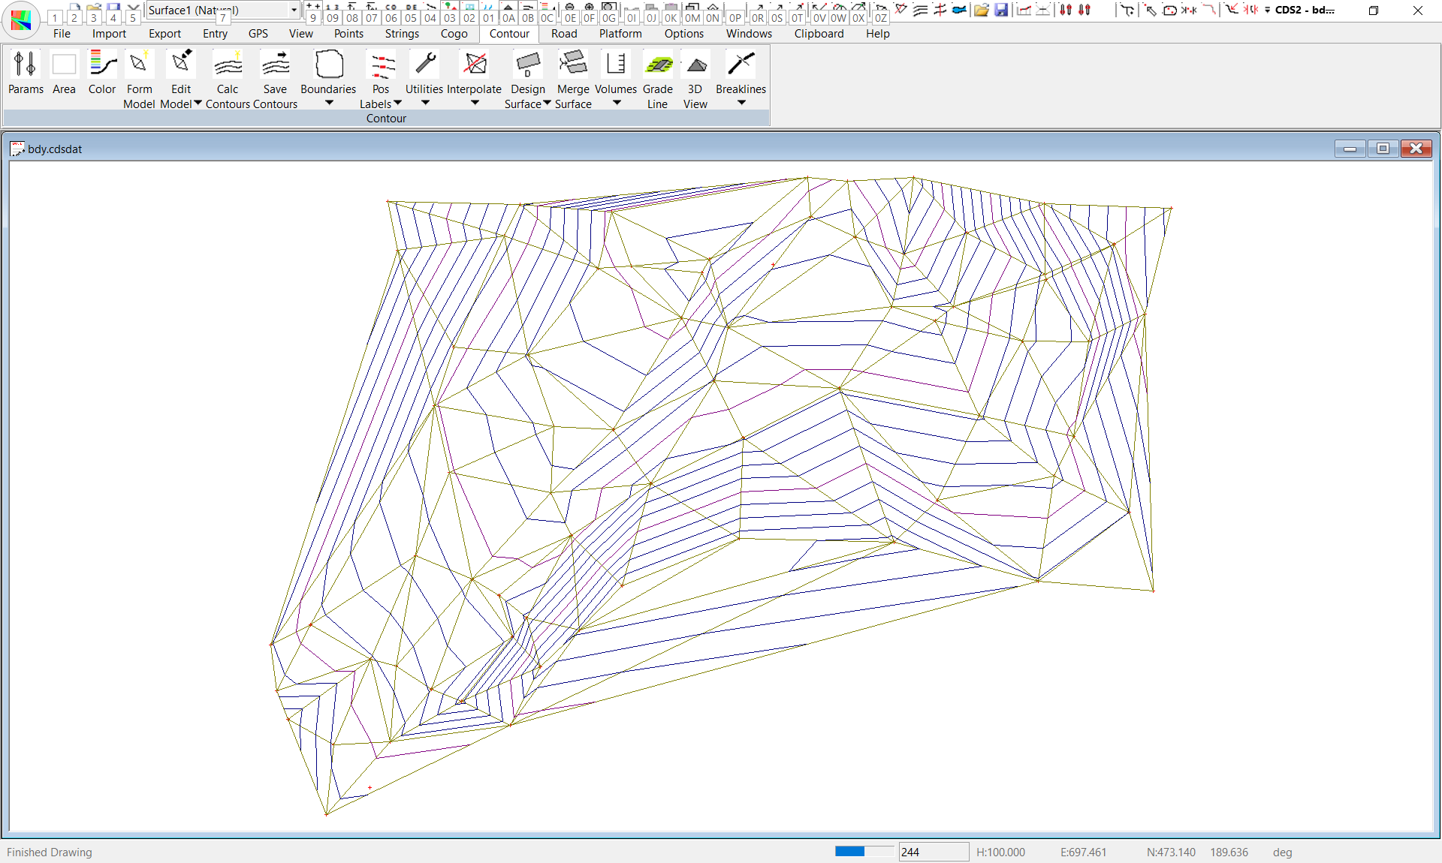Click the Area button
Viewport: 1442px width, 863px height.
(64, 65)
